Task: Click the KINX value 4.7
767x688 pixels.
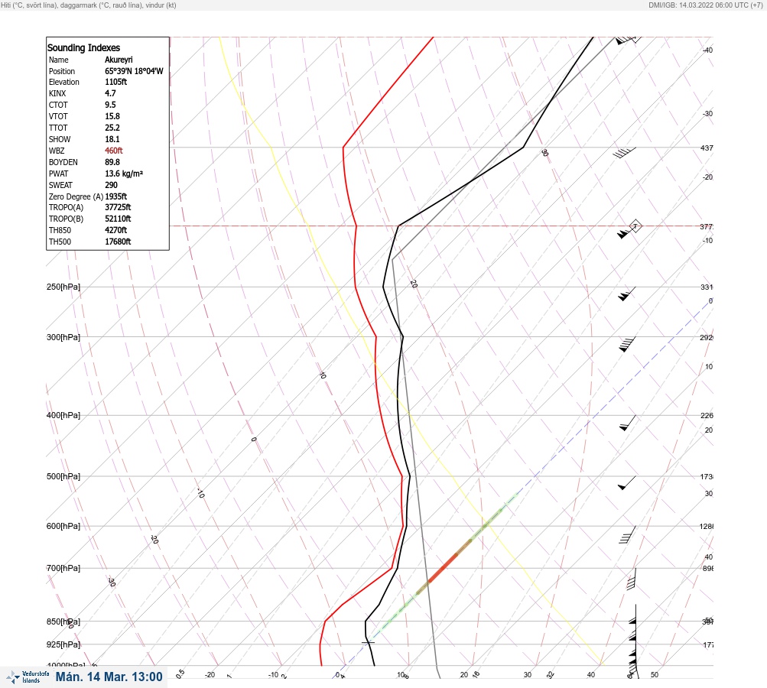Action: 111,93
